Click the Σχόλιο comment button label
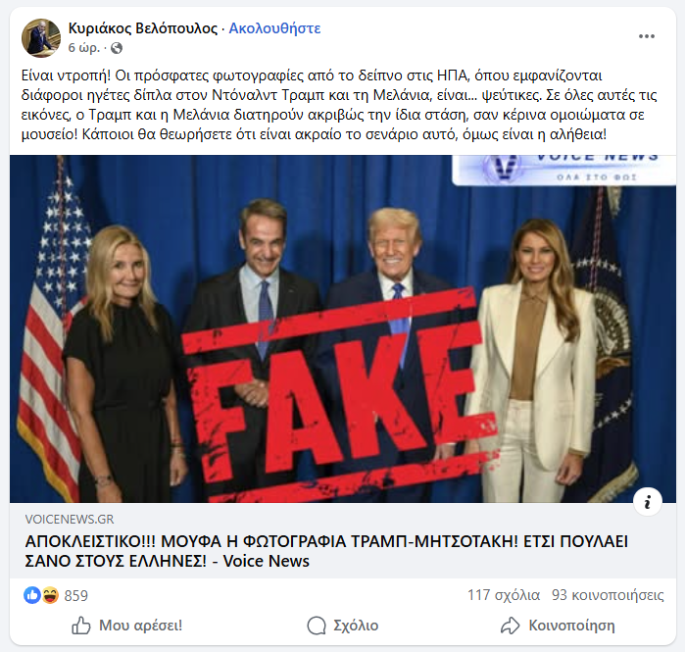The image size is (685, 652). (x=356, y=626)
